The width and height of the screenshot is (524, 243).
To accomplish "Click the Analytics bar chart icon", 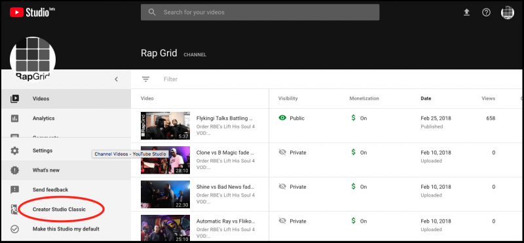I will (x=14, y=119).
